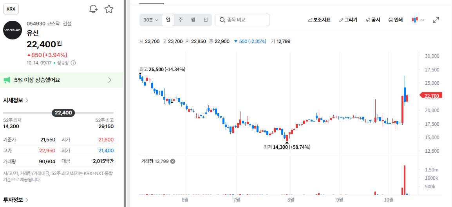Click the magnifier icon in 종목 비교 field
The height and width of the screenshot is (207, 452).
coord(222,20)
